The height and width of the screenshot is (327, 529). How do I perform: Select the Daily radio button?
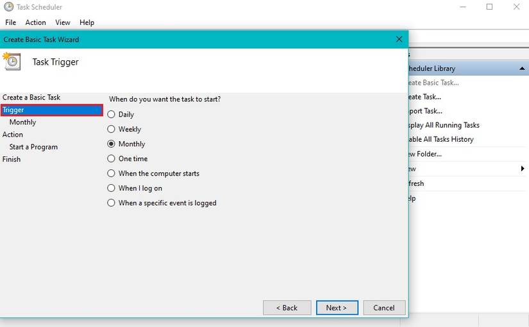pos(111,114)
